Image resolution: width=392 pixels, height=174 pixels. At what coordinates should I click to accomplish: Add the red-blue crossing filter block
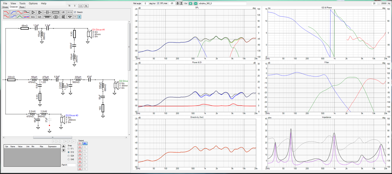26,17
